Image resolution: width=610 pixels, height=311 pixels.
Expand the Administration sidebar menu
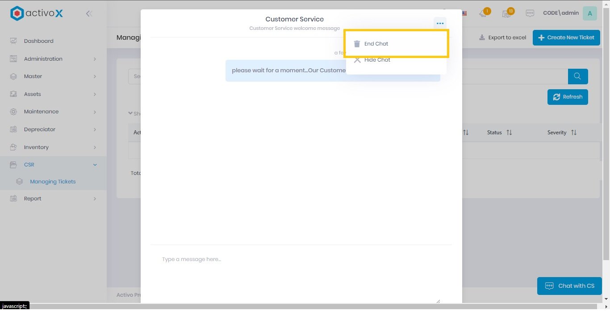click(53, 59)
